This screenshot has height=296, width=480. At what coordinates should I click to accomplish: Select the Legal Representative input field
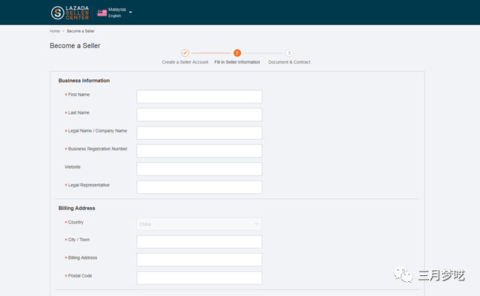pos(199,186)
